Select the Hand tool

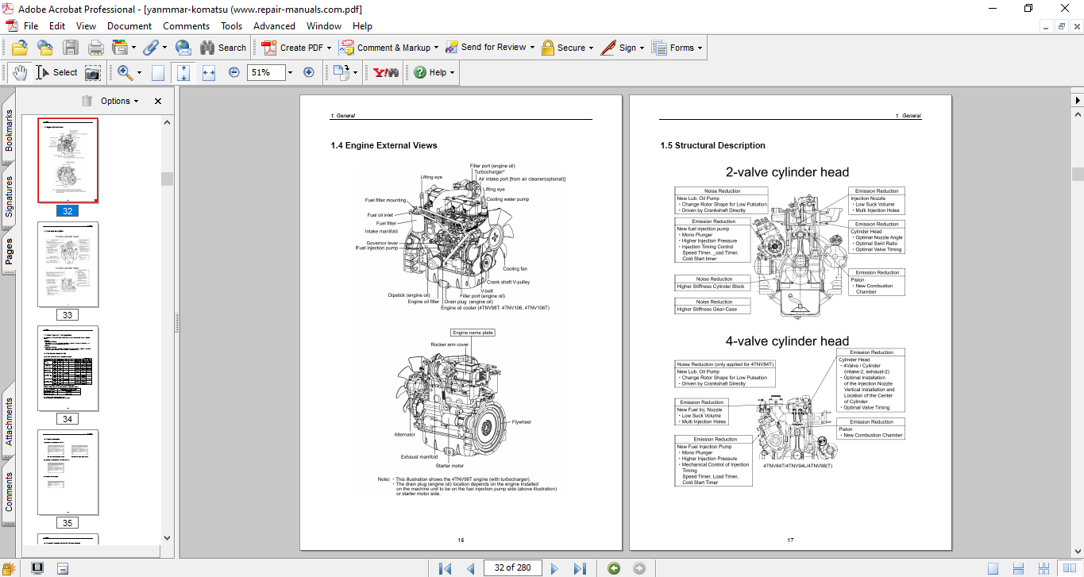pos(18,72)
